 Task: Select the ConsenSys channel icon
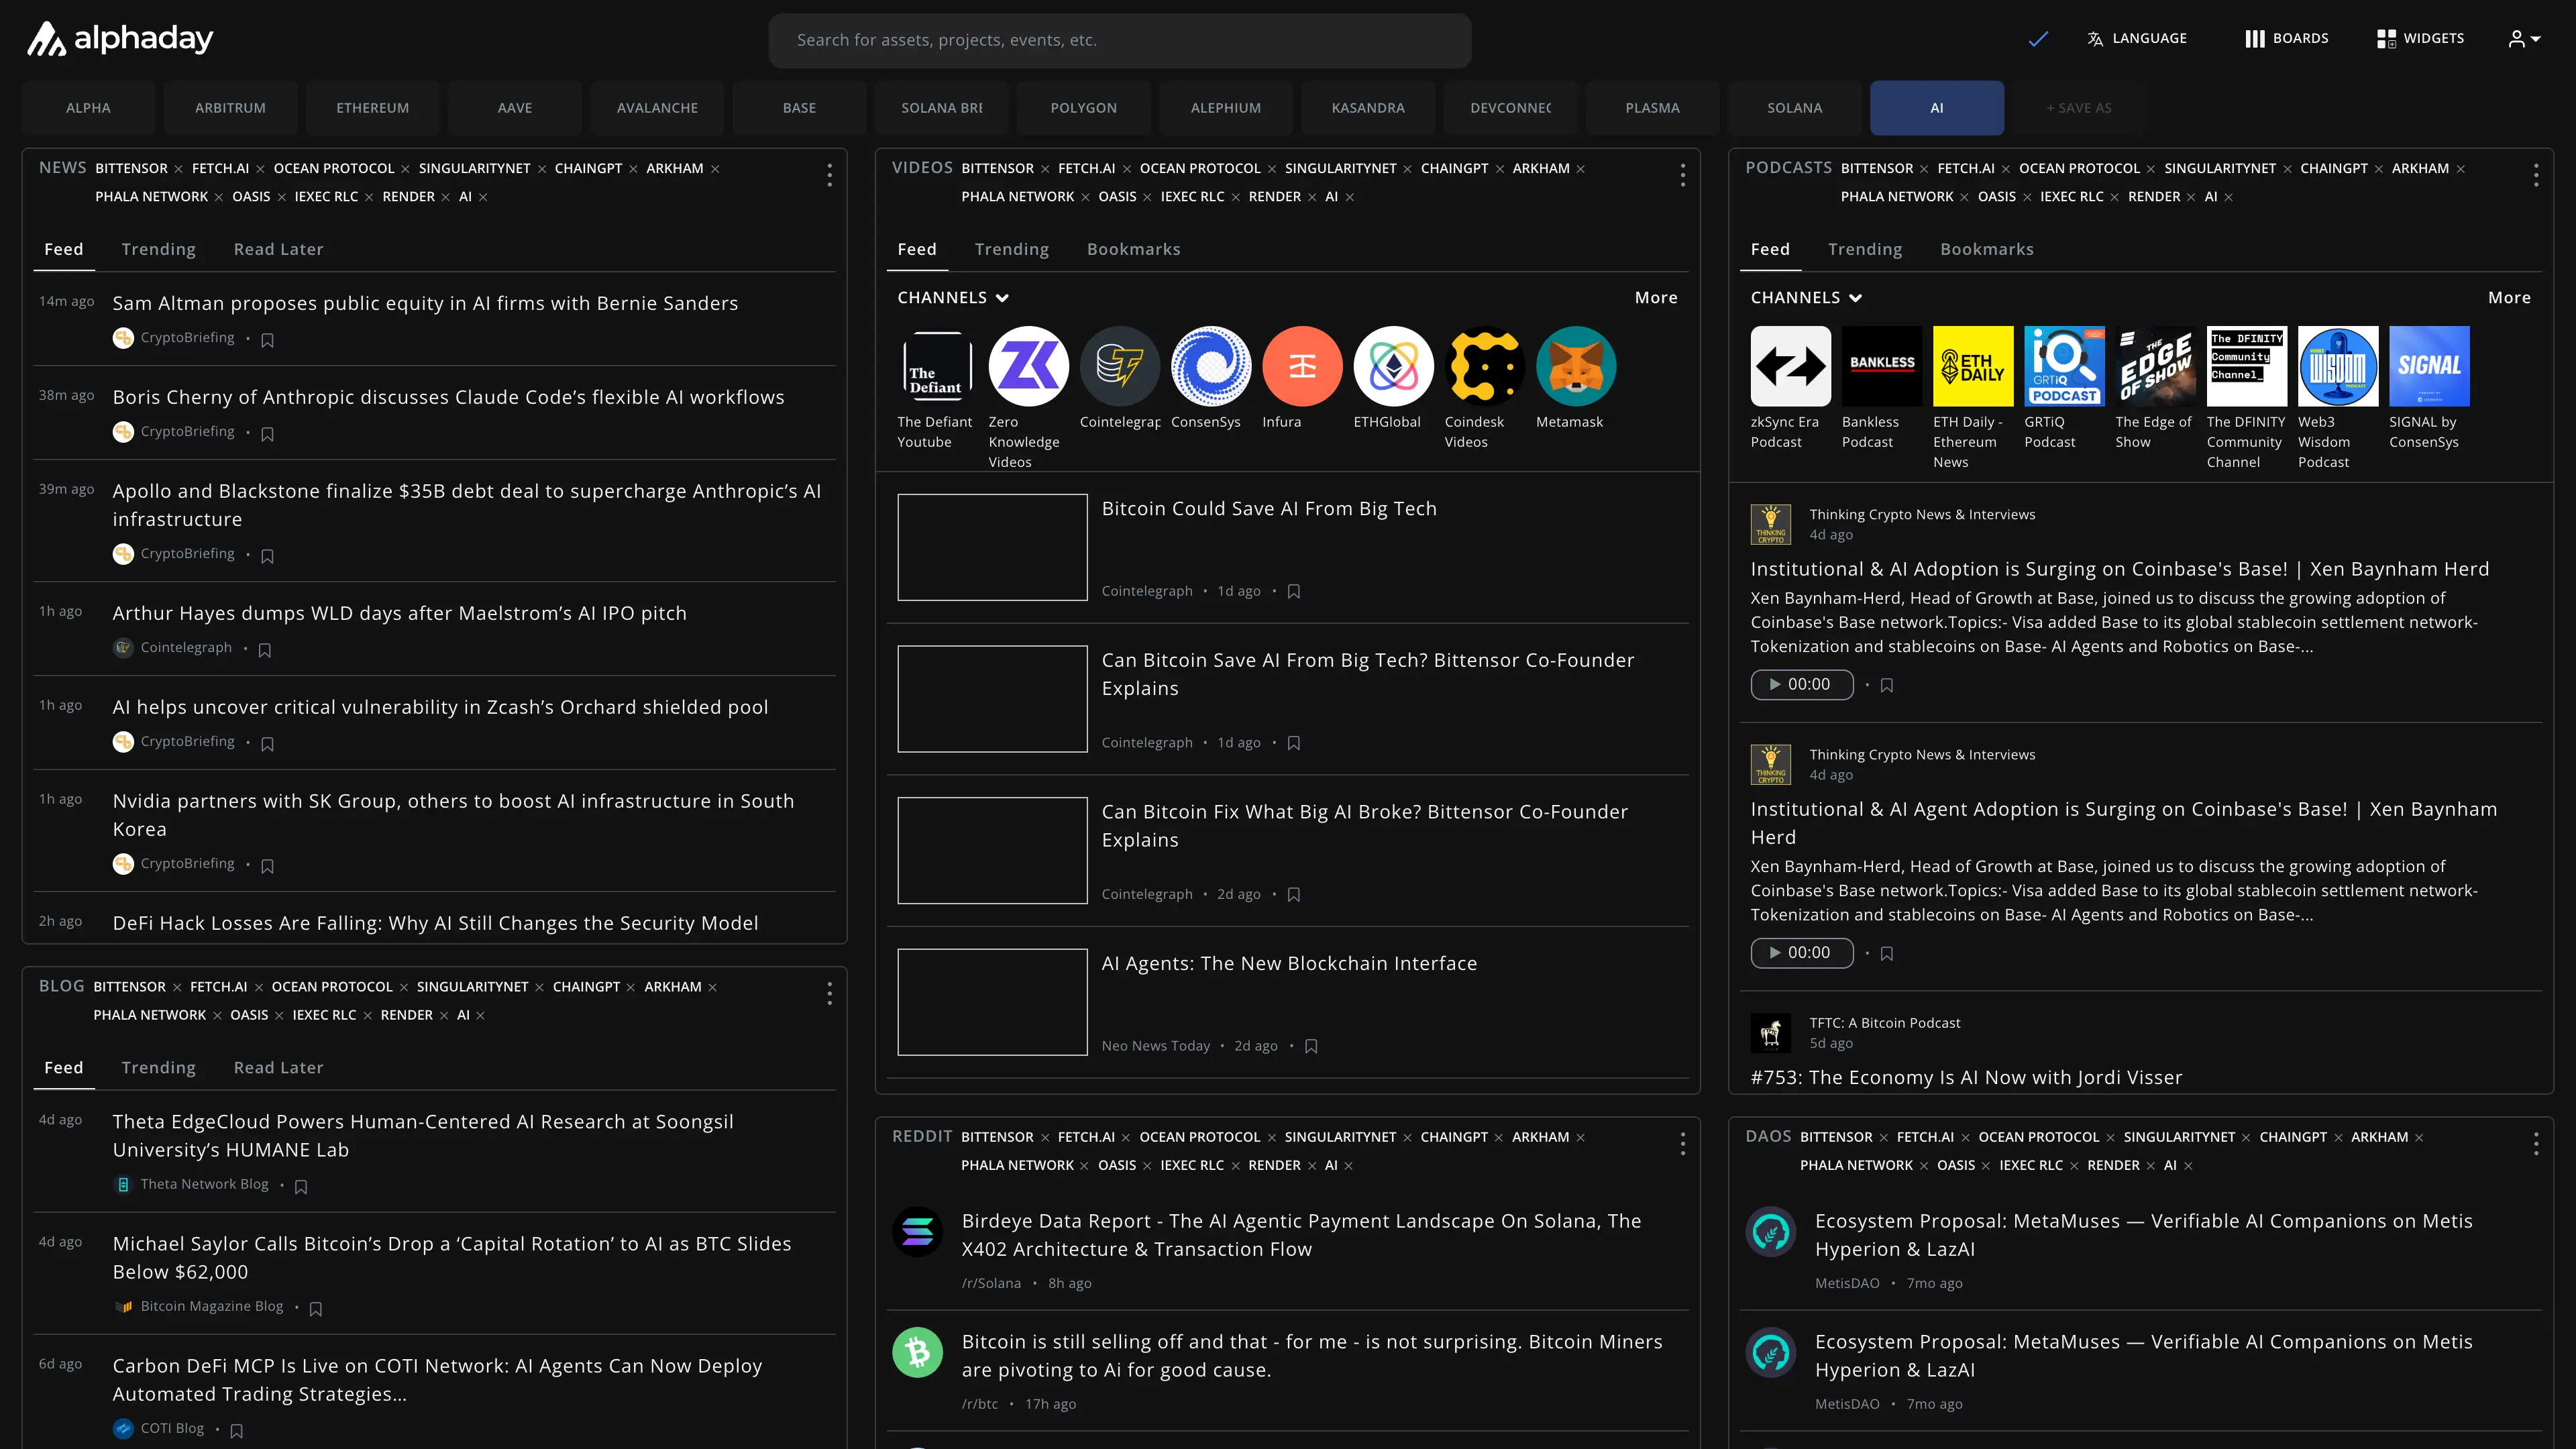(x=1210, y=366)
